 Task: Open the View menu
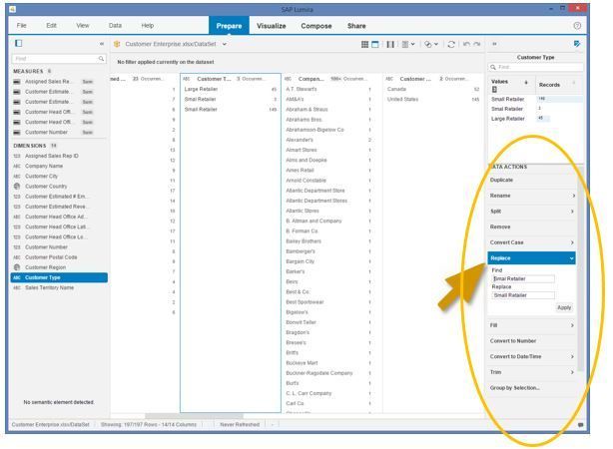point(83,25)
